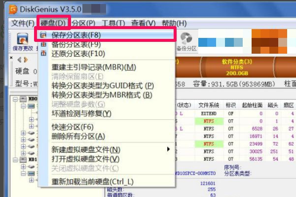Click the 0F identifier cell

[231, 113]
